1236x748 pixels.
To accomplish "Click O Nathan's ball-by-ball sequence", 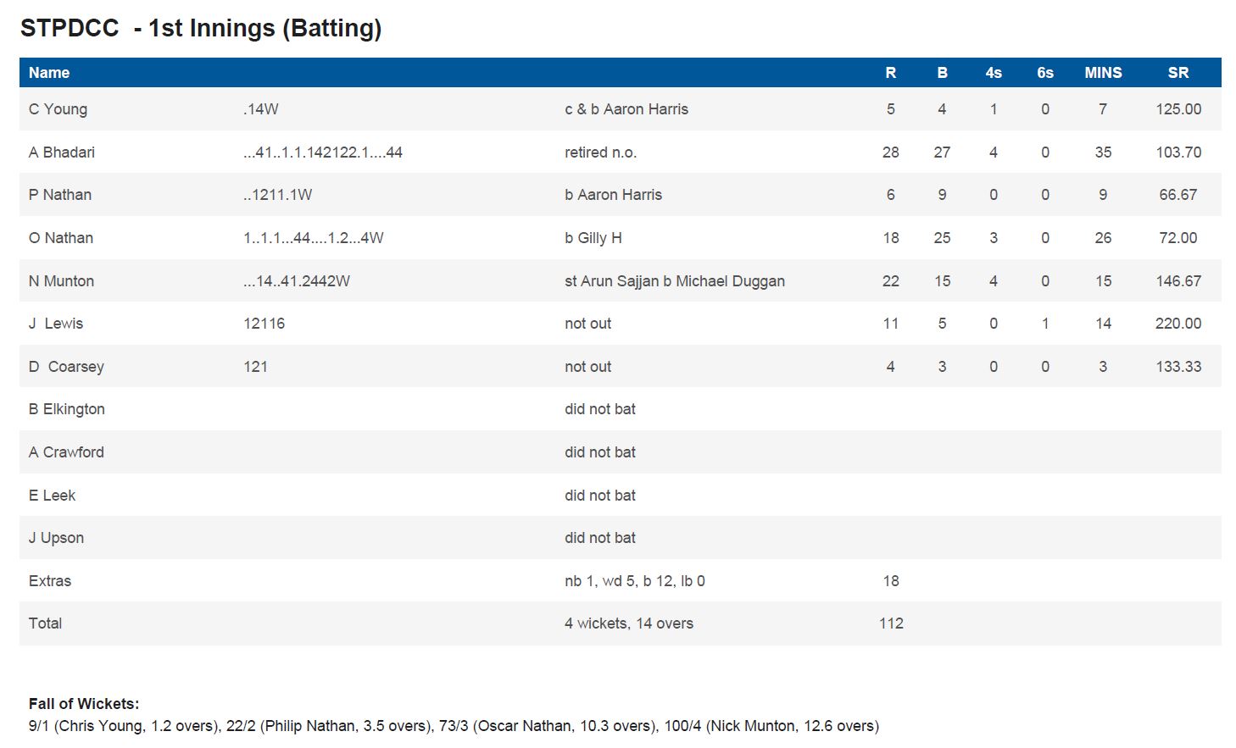I will coord(314,238).
